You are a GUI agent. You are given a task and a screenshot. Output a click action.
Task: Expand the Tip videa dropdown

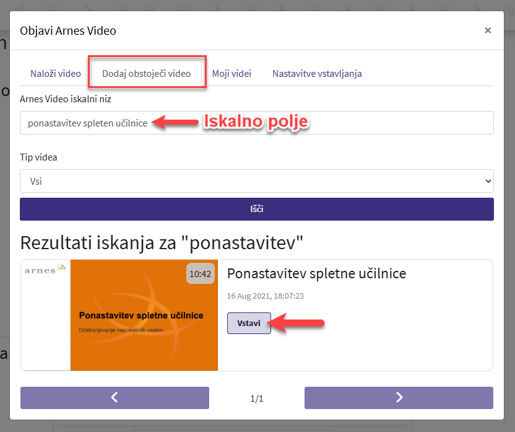coord(256,181)
